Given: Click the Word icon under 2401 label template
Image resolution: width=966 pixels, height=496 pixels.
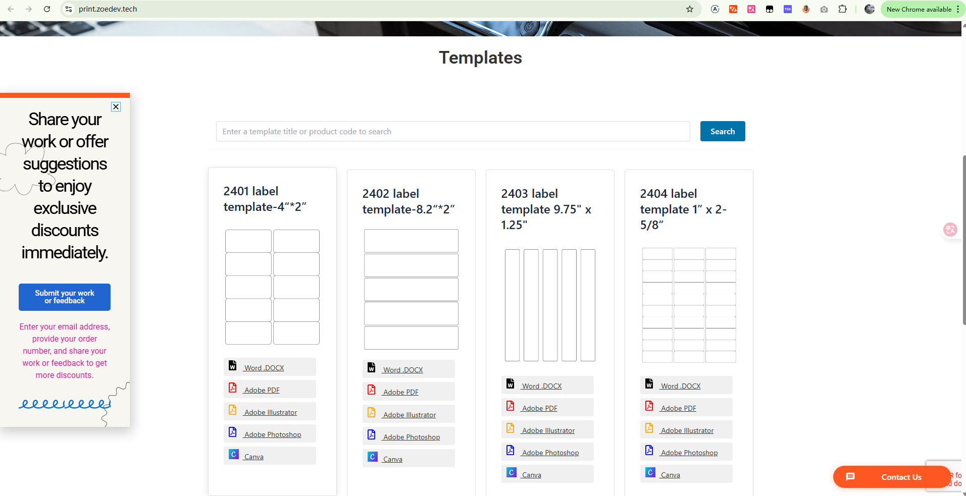Looking at the screenshot, I should coord(233,366).
